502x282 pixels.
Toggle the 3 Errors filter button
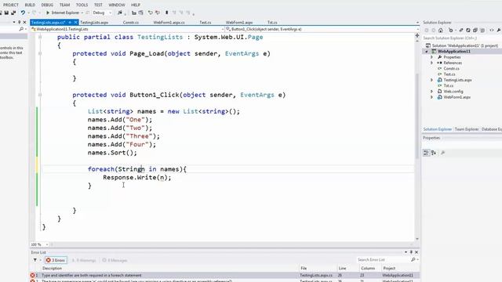point(56,260)
